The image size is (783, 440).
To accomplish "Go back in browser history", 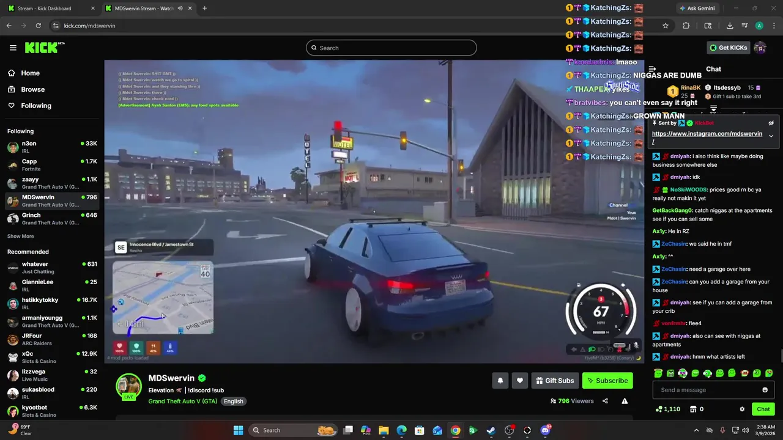I will pyautogui.click(x=9, y=26).
